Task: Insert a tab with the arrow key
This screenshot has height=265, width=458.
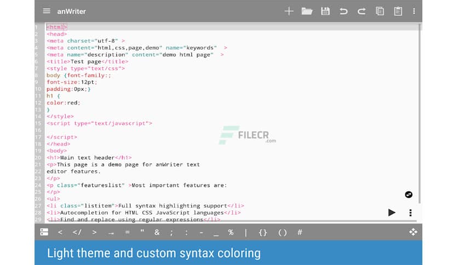Action: coord(111,233)
